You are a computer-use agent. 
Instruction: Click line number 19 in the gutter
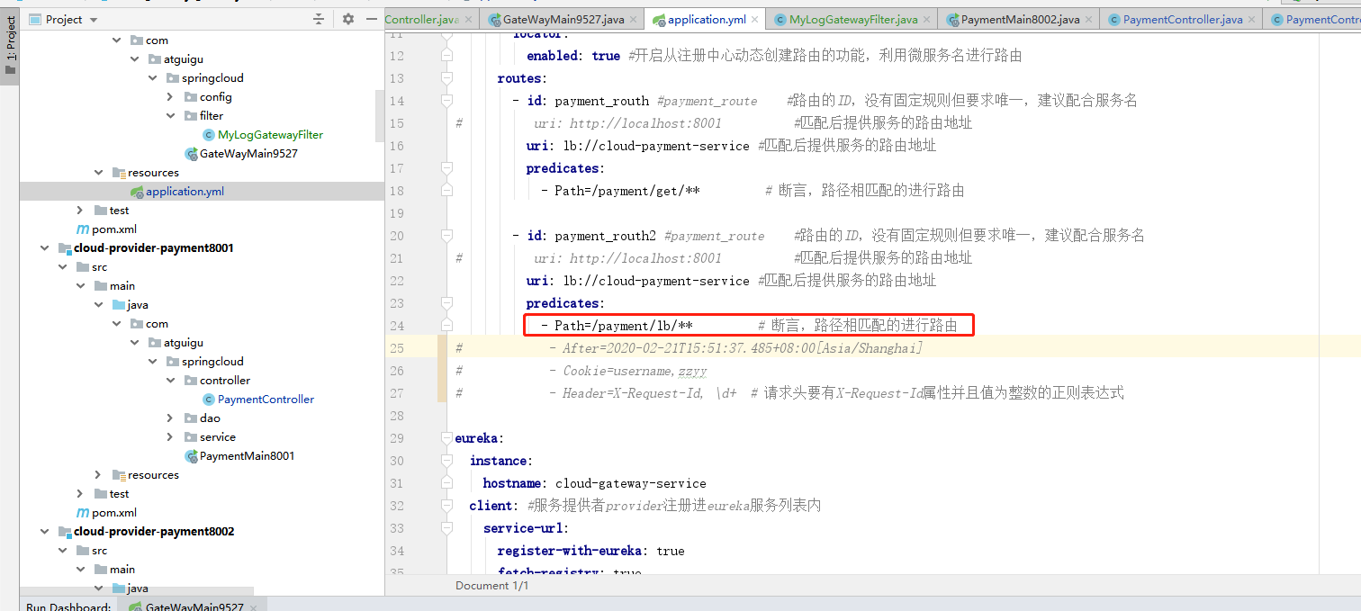tap(397, 213)
